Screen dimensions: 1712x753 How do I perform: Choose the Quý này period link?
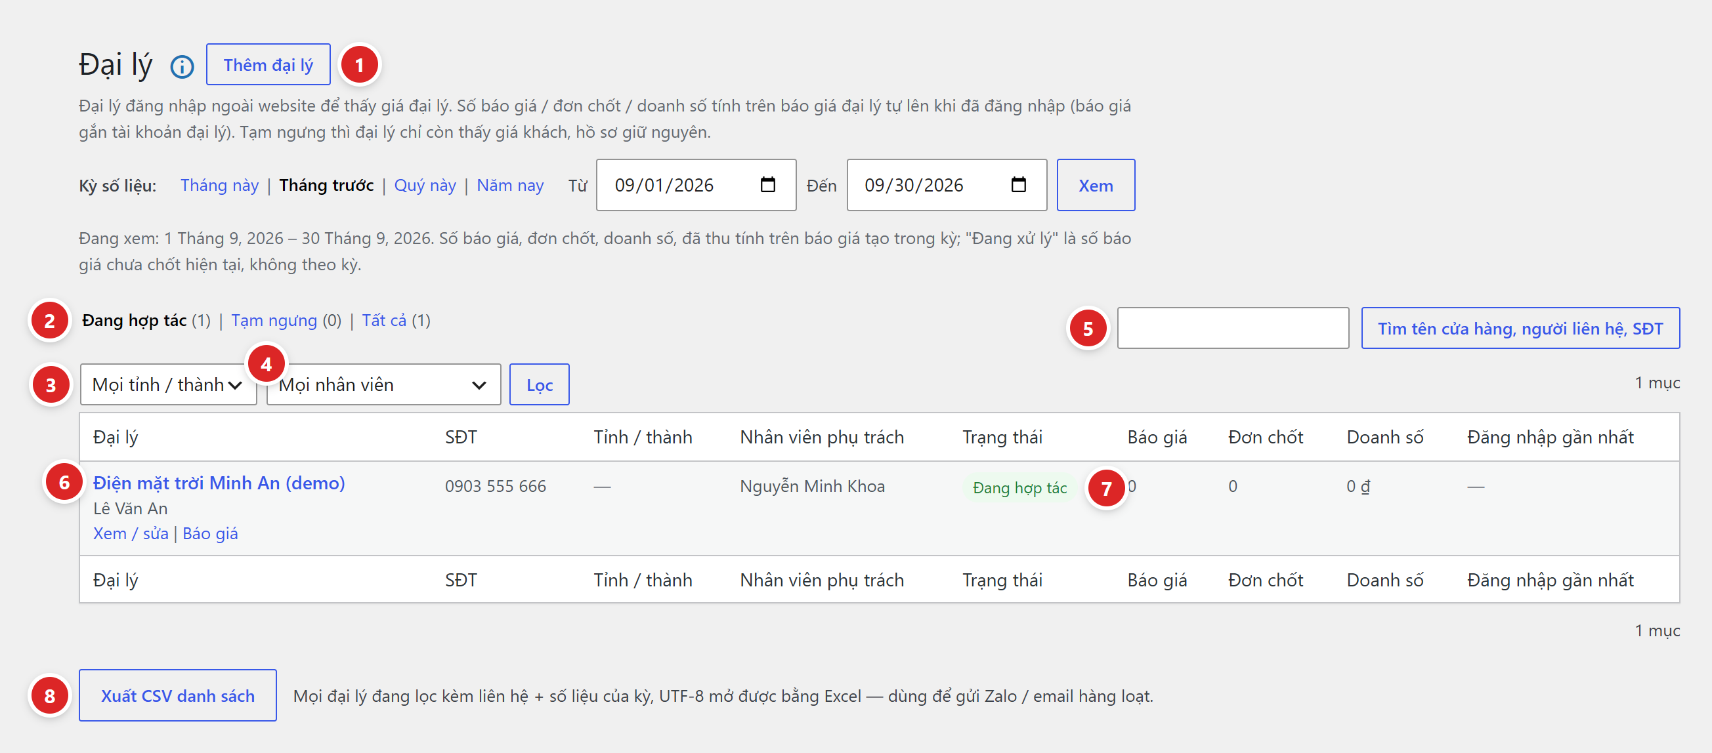tap(425, 185)
